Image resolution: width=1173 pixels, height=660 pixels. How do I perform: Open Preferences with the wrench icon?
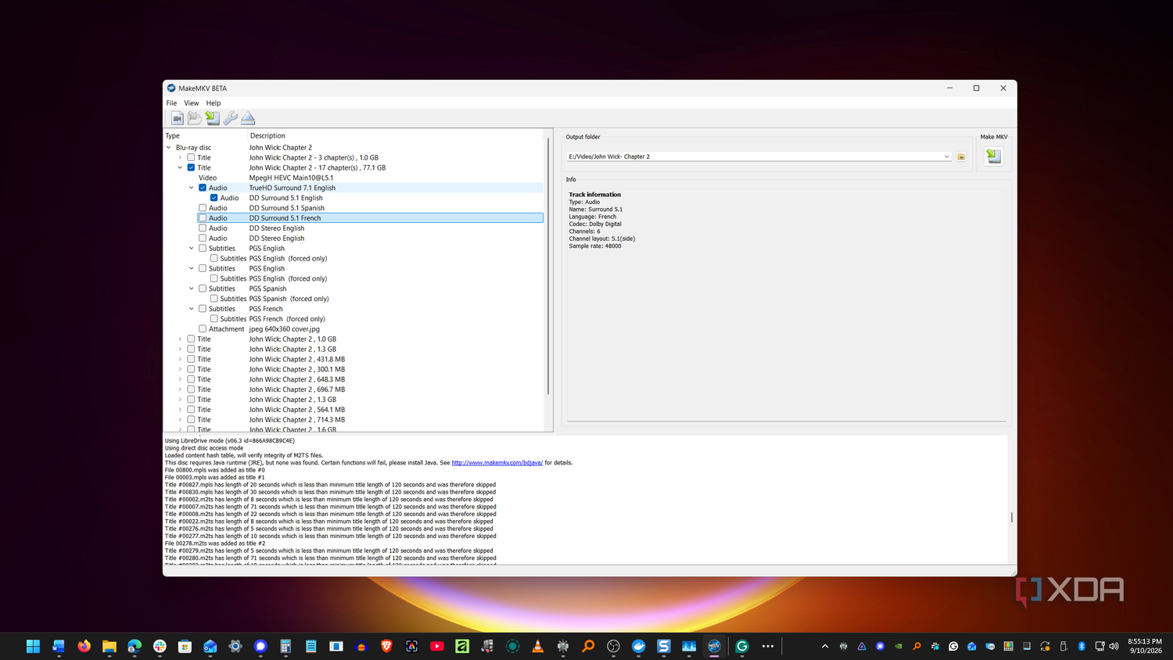230,118
